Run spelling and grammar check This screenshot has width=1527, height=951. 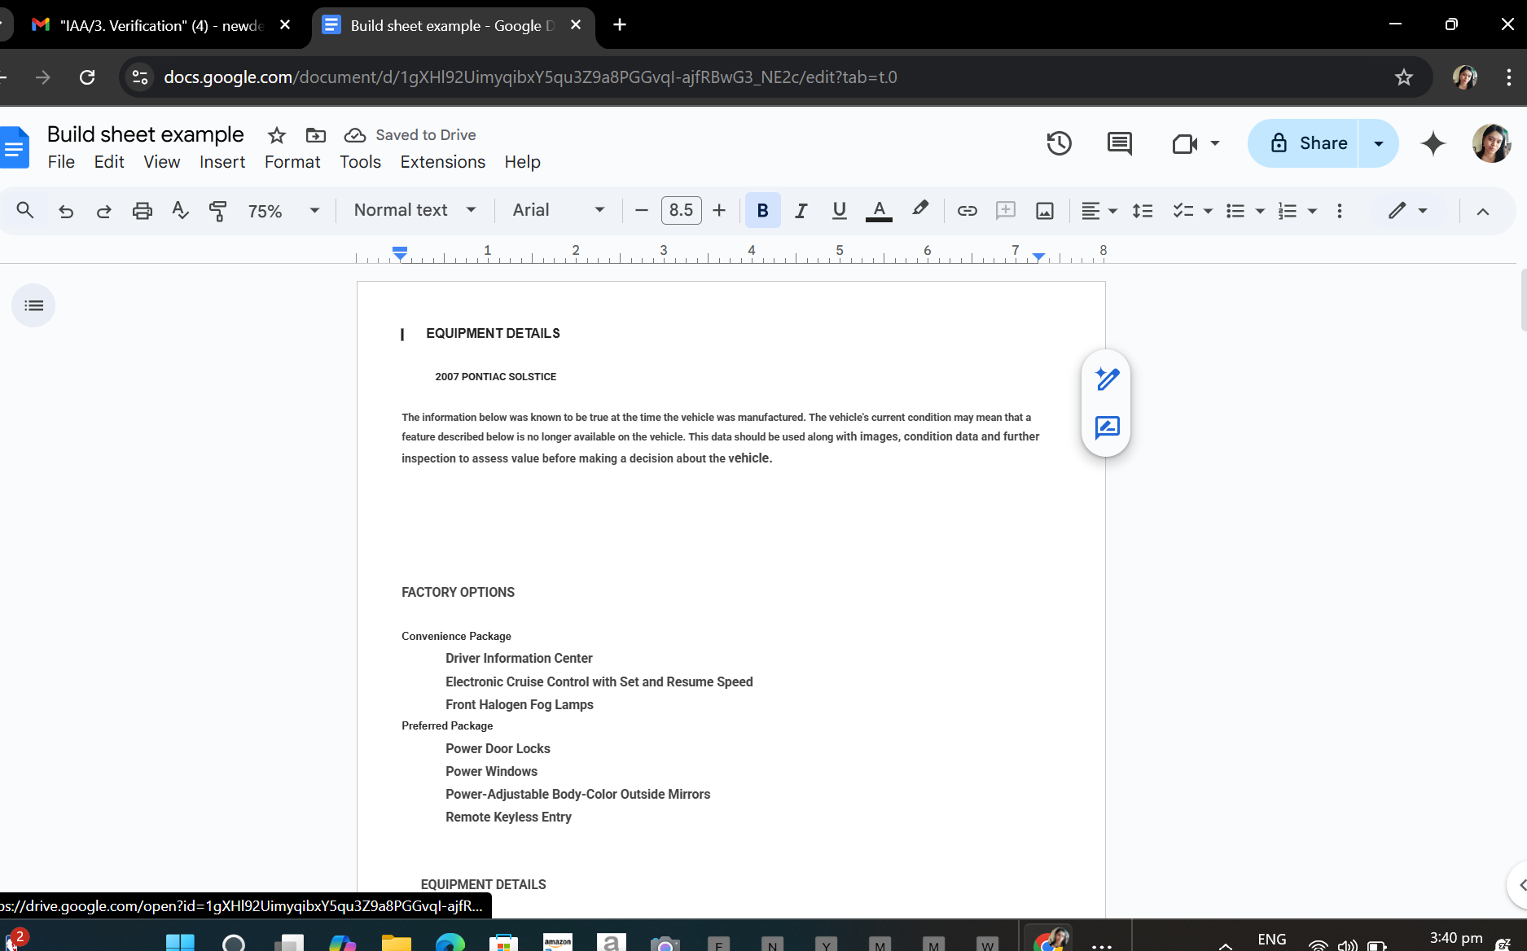point(180,211)
